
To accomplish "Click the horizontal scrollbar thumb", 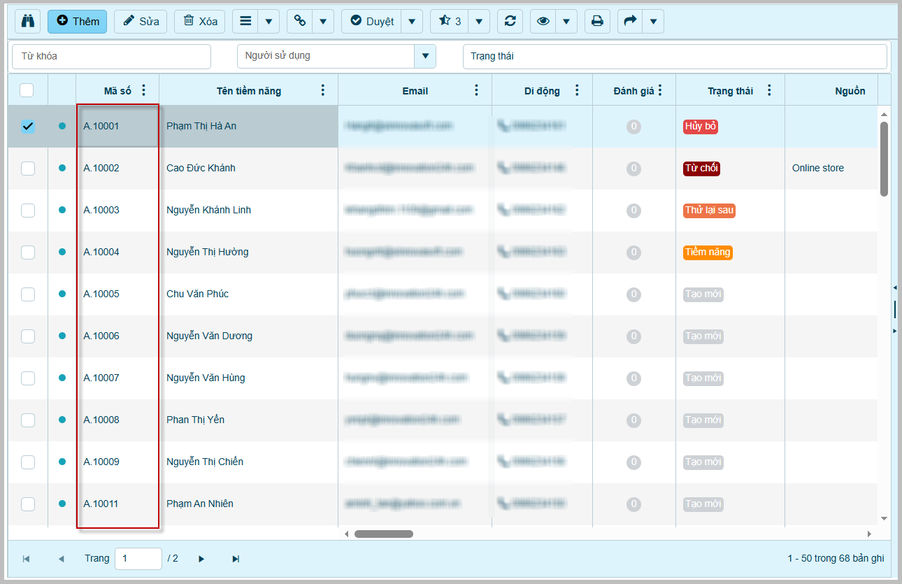I will click(x=383, y=534).
